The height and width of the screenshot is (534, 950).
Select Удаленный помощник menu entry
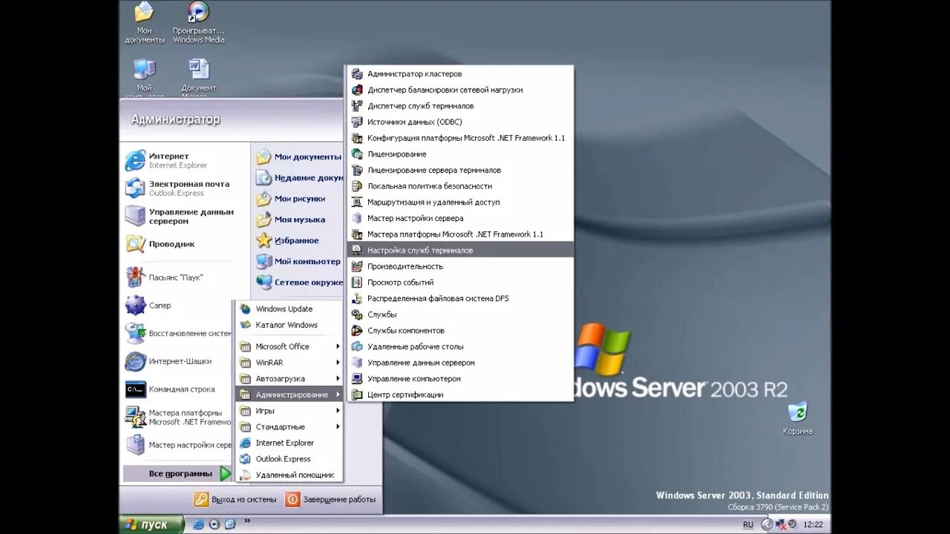(289, 475)
